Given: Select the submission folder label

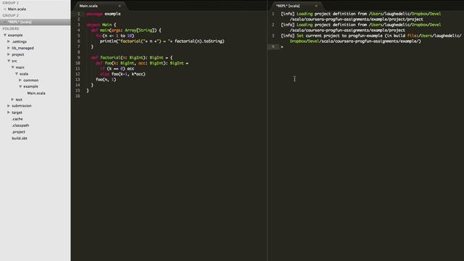Looking at the screenshot, I should pos(22,106).
